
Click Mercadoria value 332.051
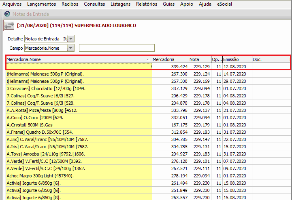(179, 118)
